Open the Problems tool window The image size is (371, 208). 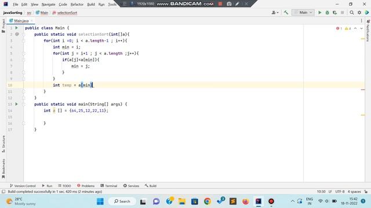click(86, 186)
